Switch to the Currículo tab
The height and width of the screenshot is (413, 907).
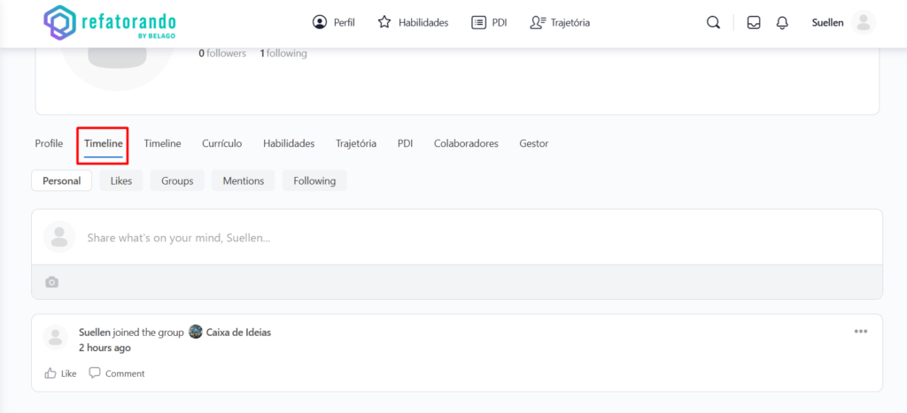pyautogui.click(x=221, y=143)
